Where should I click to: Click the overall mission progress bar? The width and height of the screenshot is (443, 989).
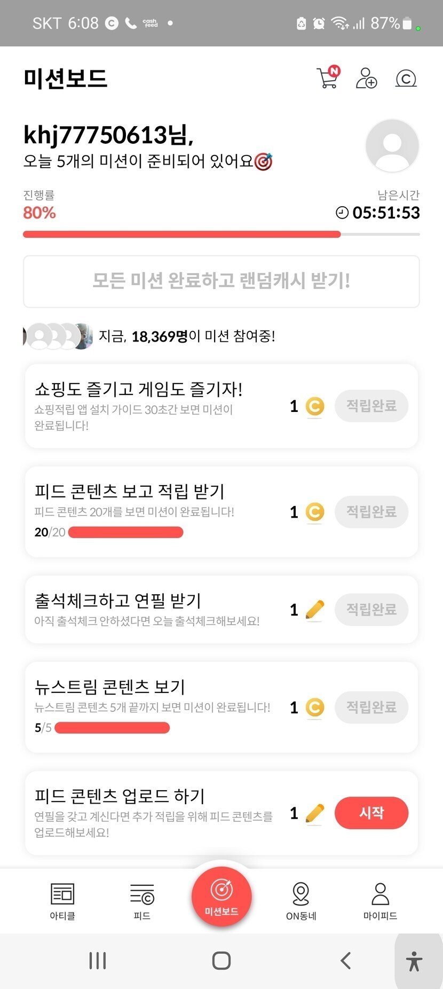tap(221, 234)
